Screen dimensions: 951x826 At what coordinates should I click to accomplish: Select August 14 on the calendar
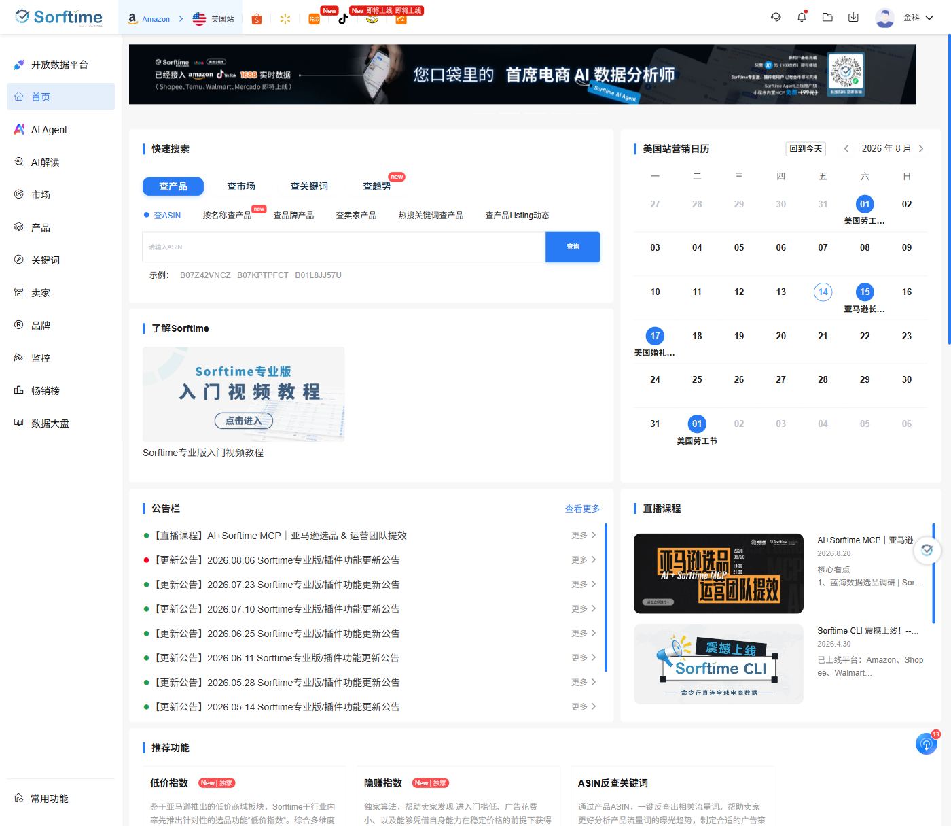tap(823, 292)
